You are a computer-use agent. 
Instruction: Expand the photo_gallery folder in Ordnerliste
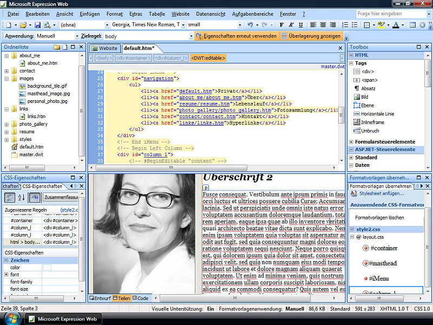tap(6, 124)
